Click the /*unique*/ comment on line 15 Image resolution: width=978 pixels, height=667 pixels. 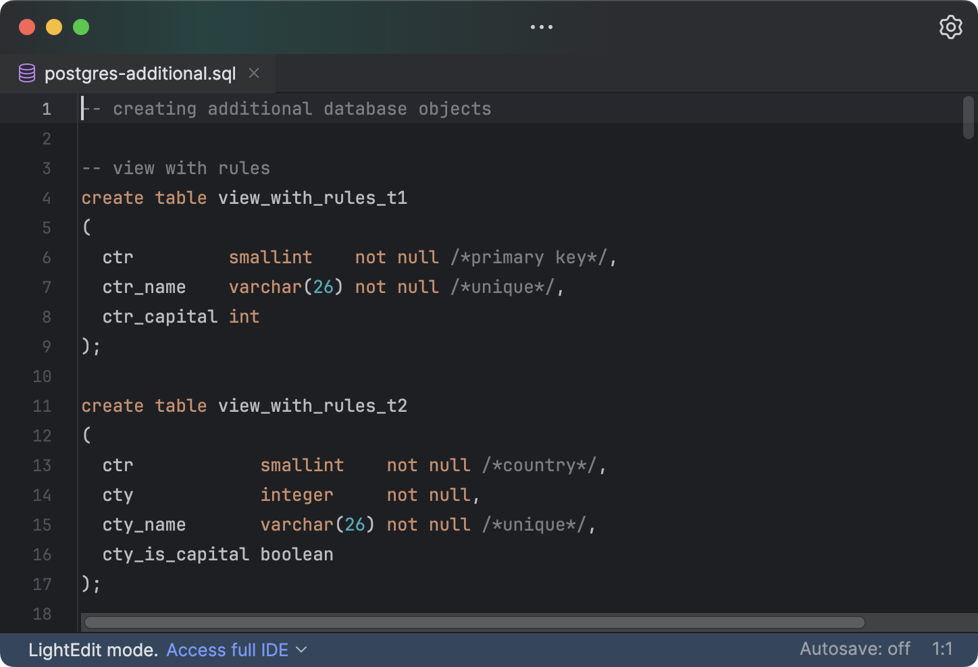[534, 525]
